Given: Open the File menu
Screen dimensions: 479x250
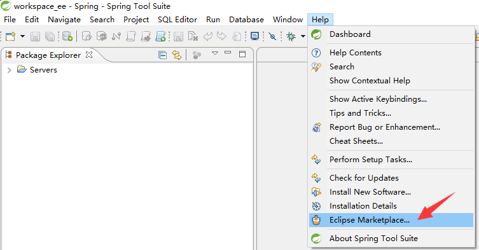Looking at the screenshot, I should point(10,20).
